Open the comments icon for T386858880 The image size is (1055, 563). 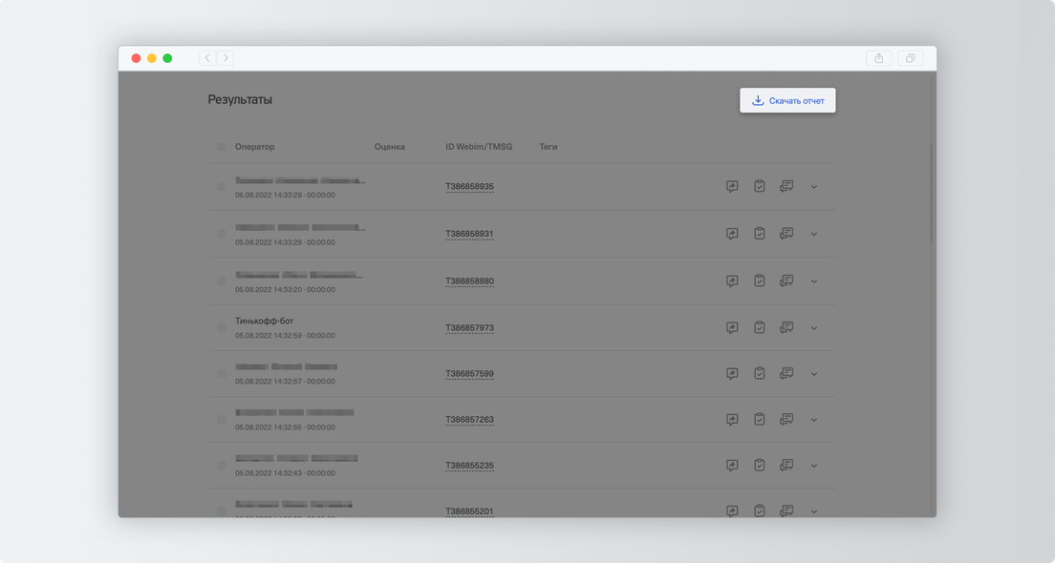786,281
